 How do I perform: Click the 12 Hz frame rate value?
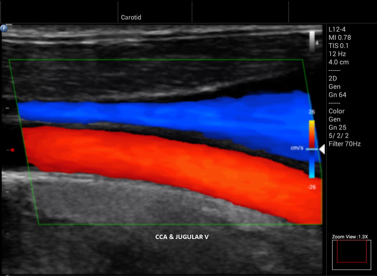pos(337,54)
